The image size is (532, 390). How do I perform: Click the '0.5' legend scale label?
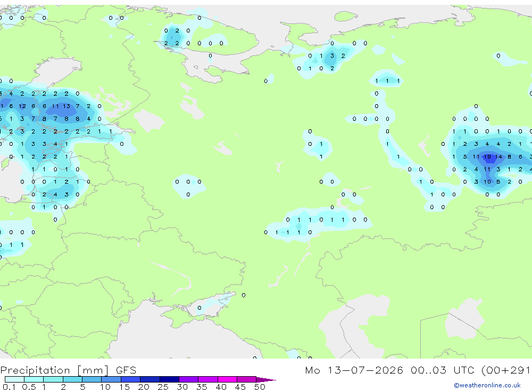point(29,387)
